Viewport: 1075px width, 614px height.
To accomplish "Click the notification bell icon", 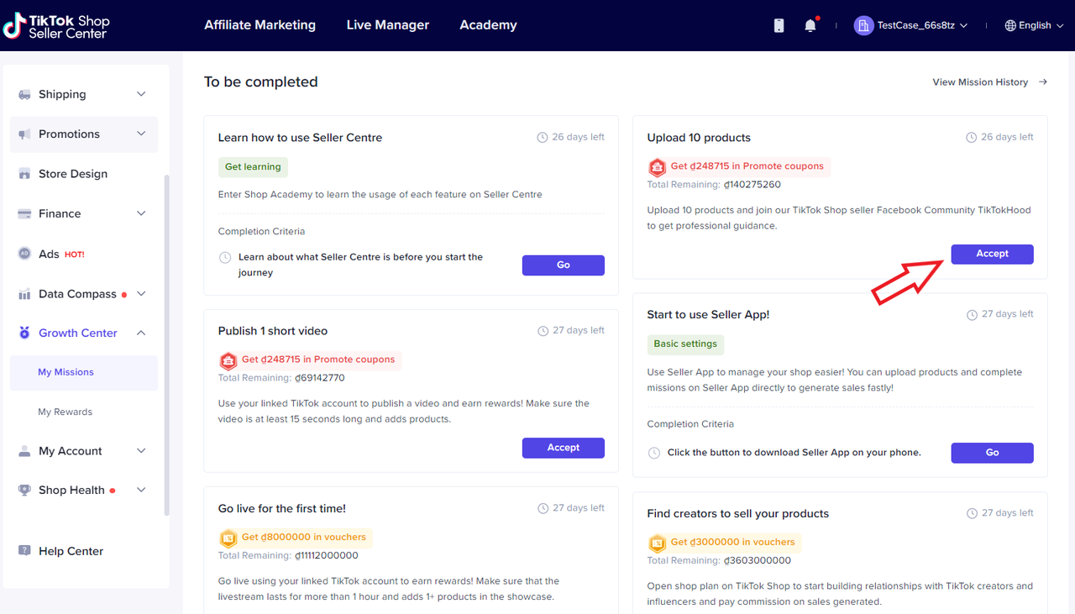I will click(x=810, y=26).
